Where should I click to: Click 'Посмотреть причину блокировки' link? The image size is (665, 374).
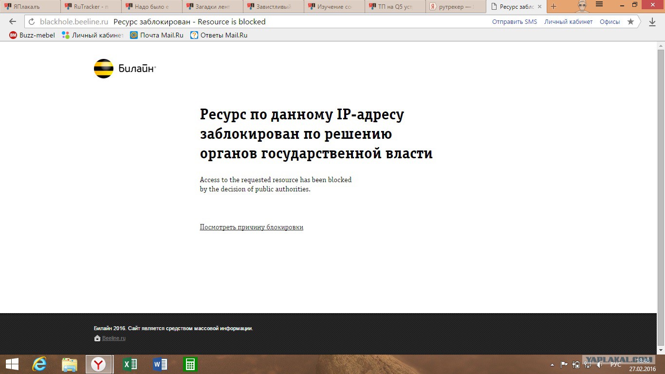point(252,227)
